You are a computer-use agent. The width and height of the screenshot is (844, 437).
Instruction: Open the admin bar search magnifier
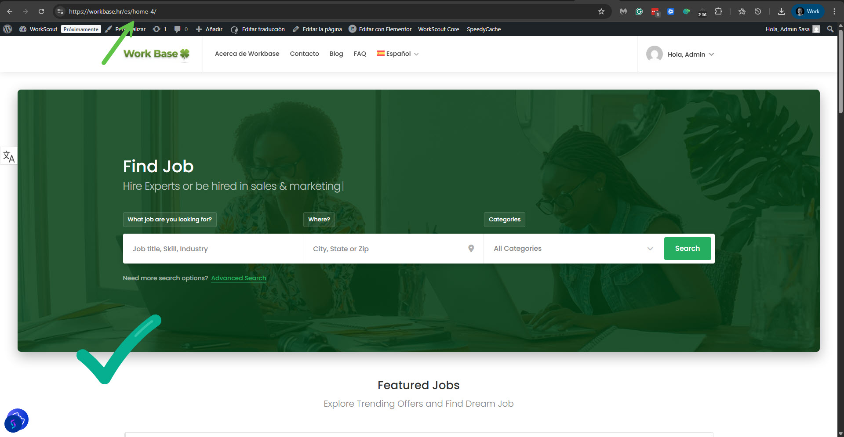830,29
